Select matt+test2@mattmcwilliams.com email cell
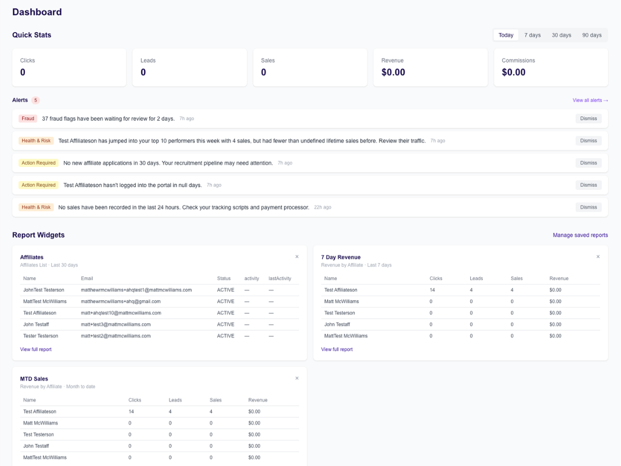The height and width of the screenshot is (466, 621). 116,336
